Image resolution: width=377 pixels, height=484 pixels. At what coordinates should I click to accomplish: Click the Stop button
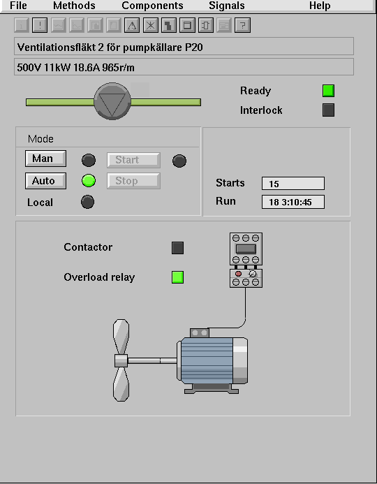pos(133,181)
